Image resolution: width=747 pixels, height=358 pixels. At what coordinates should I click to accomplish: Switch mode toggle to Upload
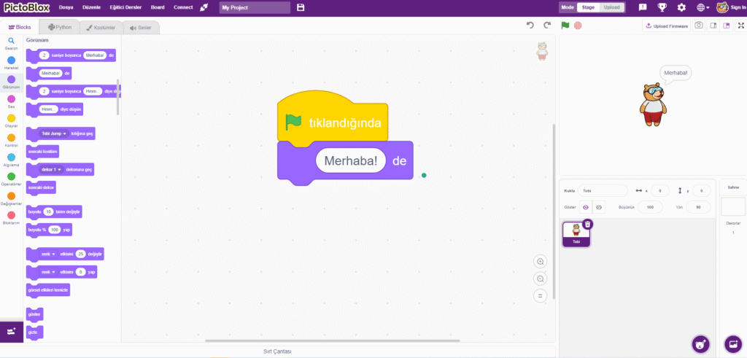tap(613, 7)
